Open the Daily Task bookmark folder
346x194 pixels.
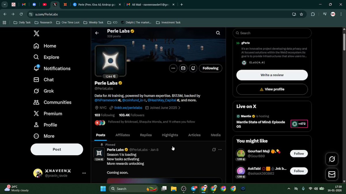22,22
